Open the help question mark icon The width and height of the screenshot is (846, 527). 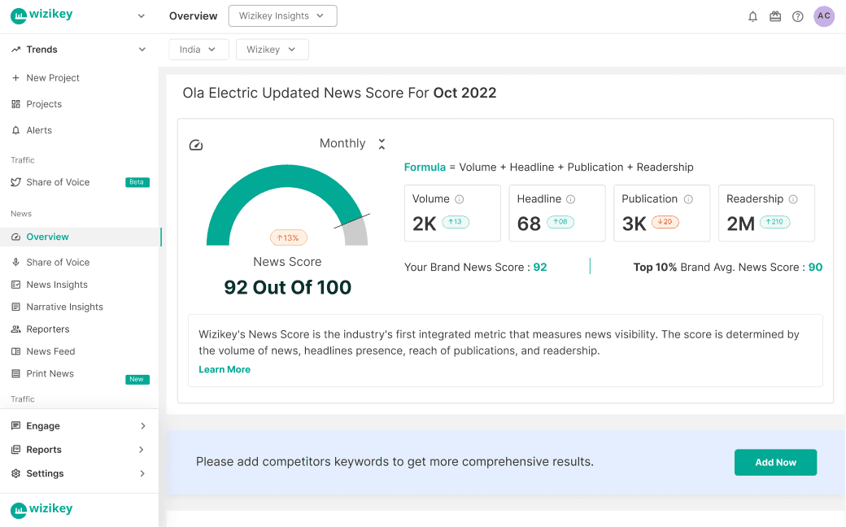point(798,16)
